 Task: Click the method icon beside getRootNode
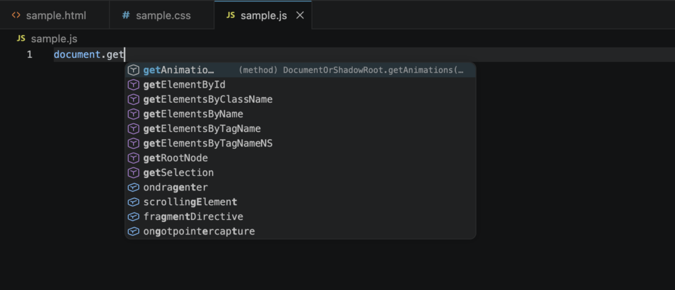pos(133,158)
